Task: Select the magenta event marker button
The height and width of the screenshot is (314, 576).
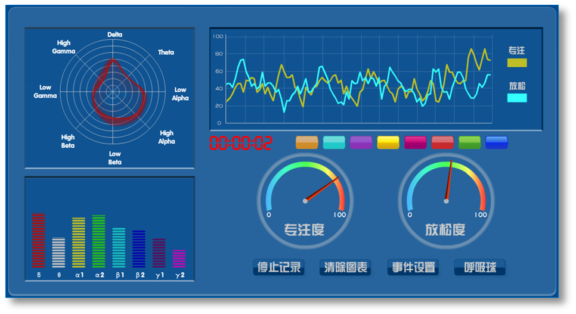Action: [x=416, y=142]
